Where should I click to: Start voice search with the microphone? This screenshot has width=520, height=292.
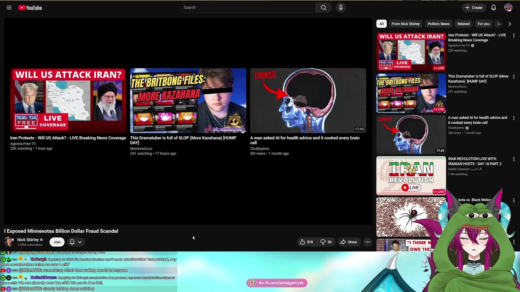[x=341, y=7]
